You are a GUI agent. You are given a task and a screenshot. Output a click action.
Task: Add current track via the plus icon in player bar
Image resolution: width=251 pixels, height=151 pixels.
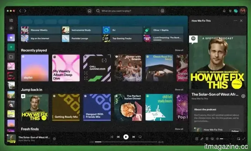pyautogui.click(x=55, y=139)
